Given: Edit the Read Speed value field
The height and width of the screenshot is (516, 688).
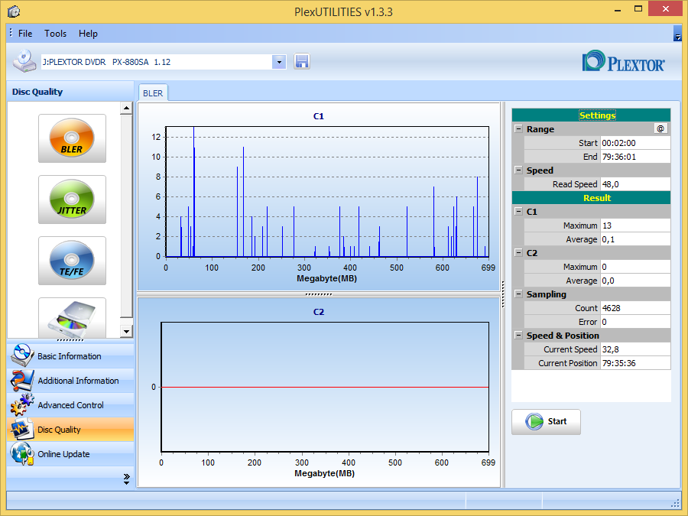Looking at the screenshot, I should [635, 184].
